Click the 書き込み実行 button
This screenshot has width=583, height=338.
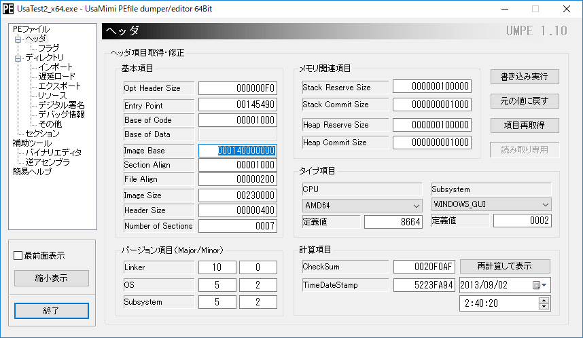(x=525, y=76)
